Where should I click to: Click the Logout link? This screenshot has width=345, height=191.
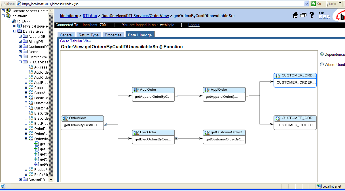pos(194,25)
